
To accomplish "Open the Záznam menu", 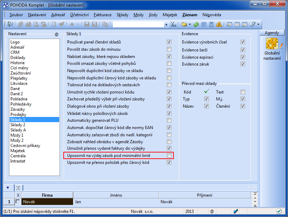I will pos(190,15).
